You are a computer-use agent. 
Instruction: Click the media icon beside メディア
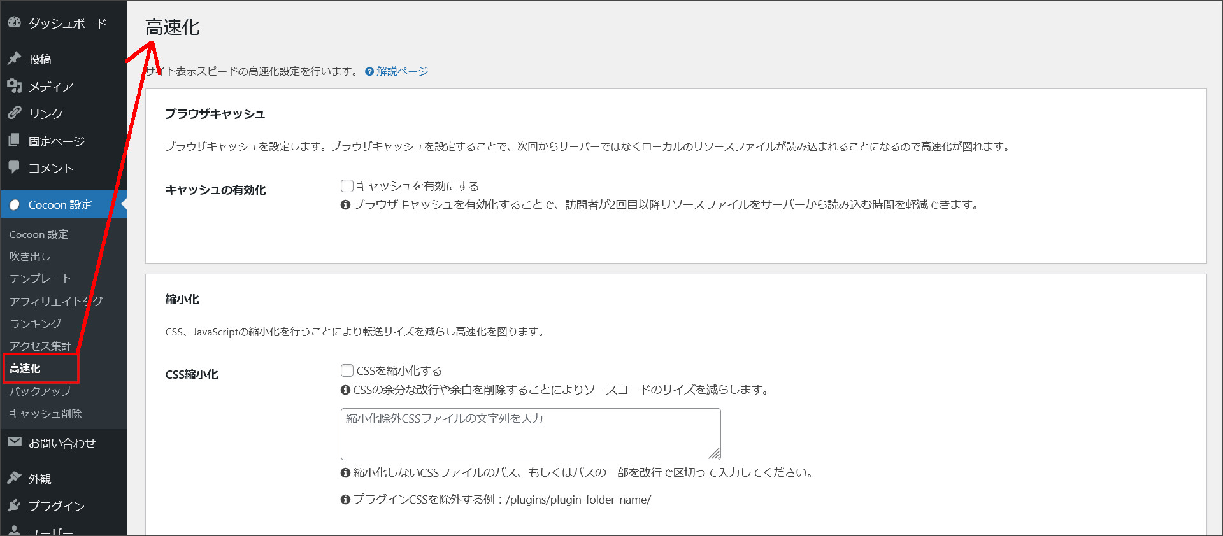click(14, 86)
